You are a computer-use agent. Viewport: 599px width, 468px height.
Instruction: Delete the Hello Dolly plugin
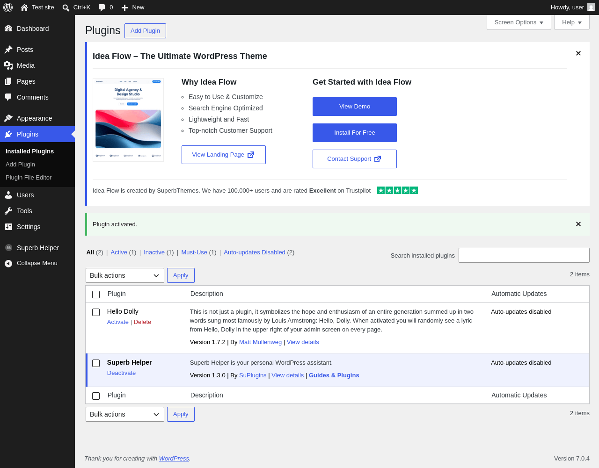click(x=142, y=322)
